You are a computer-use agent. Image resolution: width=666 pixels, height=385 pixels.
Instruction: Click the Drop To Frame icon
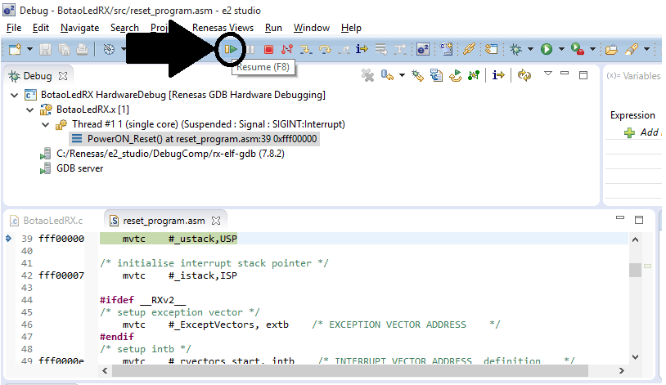coord(381,50)
